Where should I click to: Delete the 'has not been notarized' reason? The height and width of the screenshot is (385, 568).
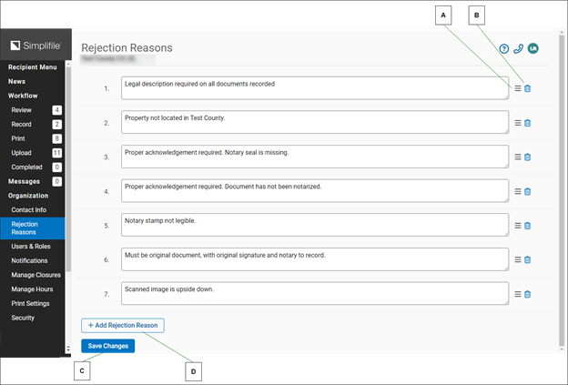tap(527, 191)
